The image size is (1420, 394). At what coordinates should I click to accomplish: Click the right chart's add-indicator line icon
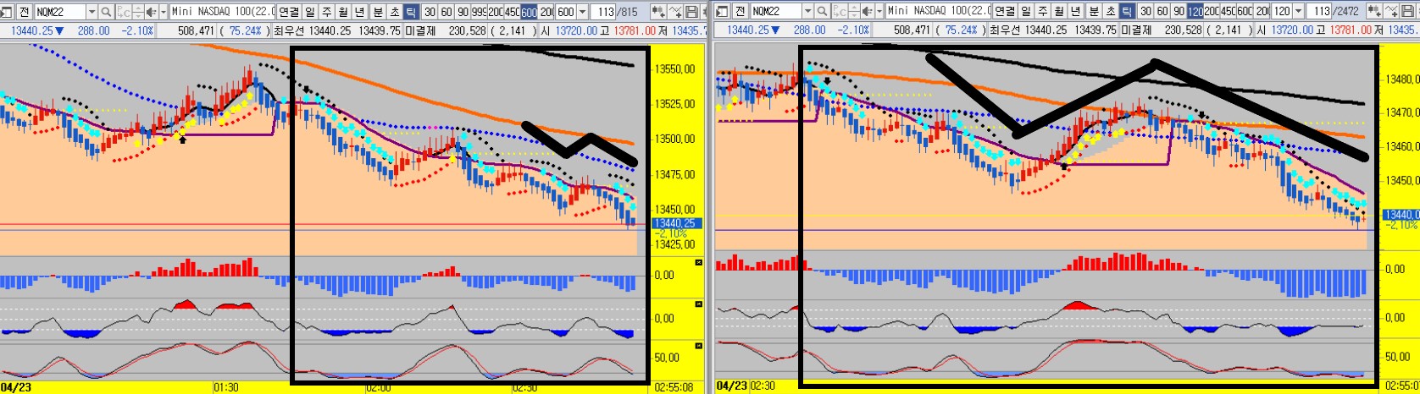coord(1392,12)
